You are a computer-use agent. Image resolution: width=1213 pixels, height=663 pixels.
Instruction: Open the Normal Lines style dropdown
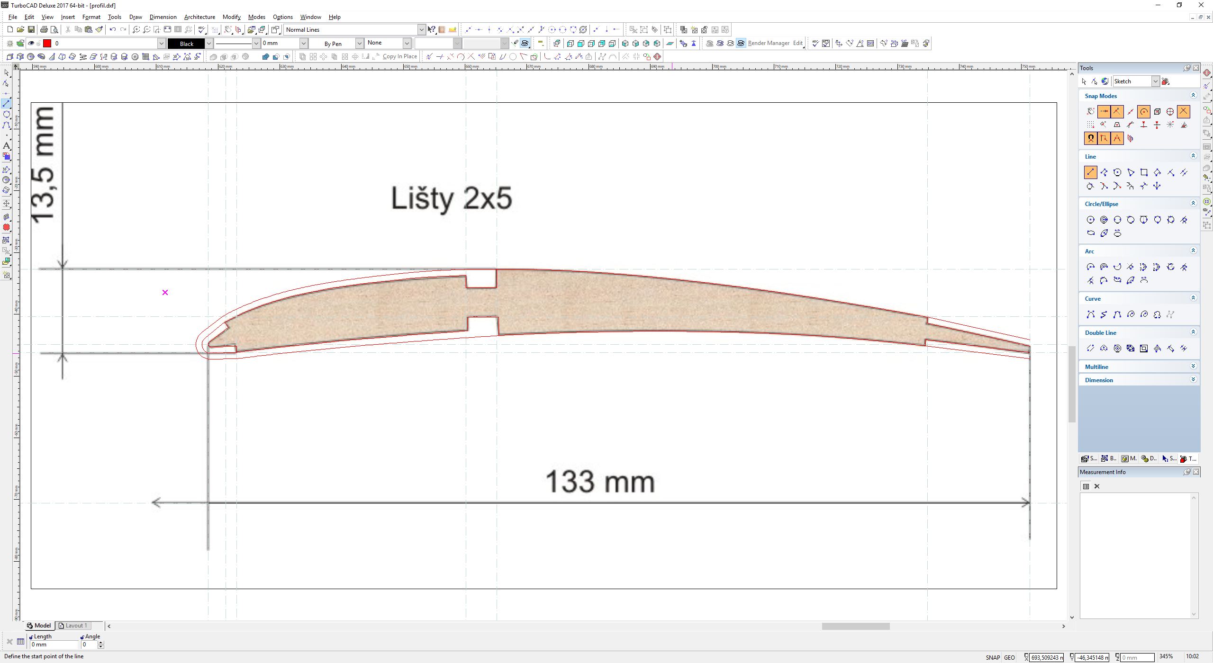[421, 29]
